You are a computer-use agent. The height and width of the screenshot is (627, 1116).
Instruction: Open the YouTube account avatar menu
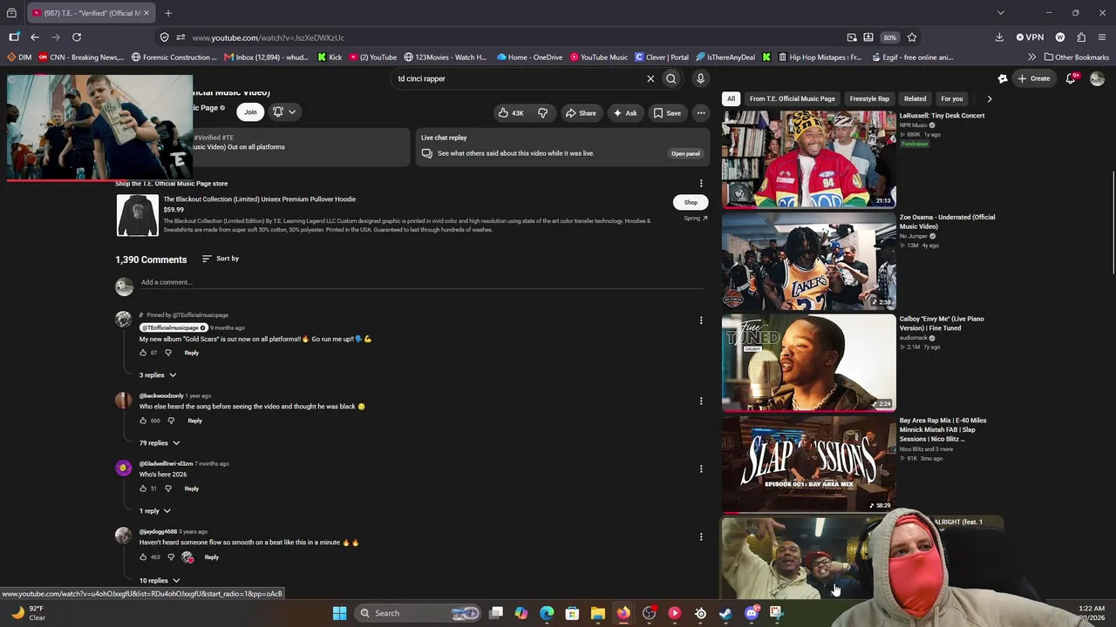(x=1097, y=78)
